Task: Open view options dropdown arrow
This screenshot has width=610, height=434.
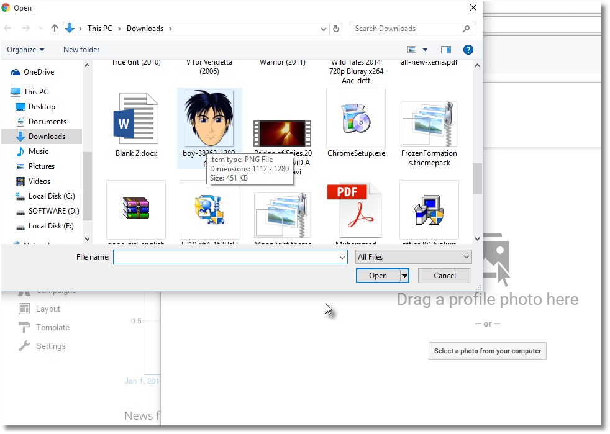Action: (425, 50)
